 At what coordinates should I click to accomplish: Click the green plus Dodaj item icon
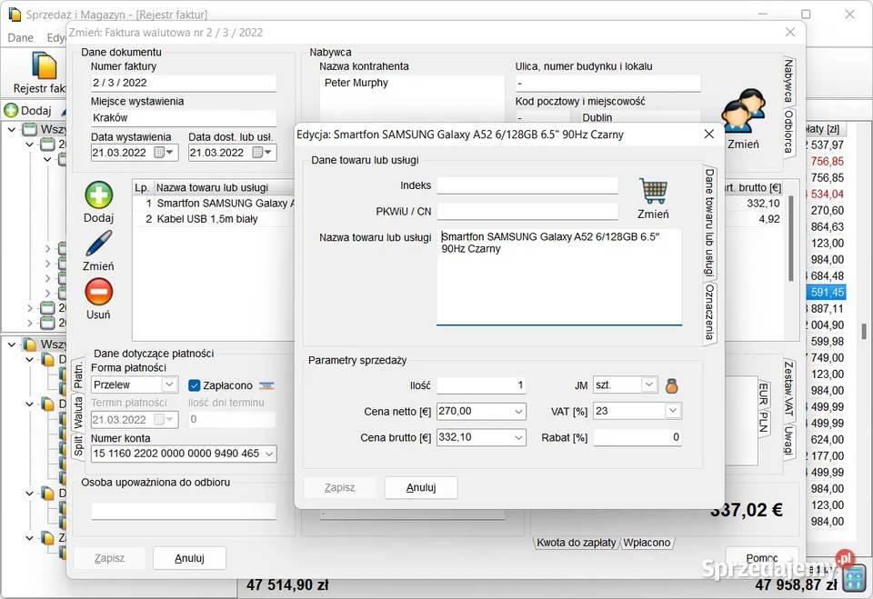click(x=98, y=195)
